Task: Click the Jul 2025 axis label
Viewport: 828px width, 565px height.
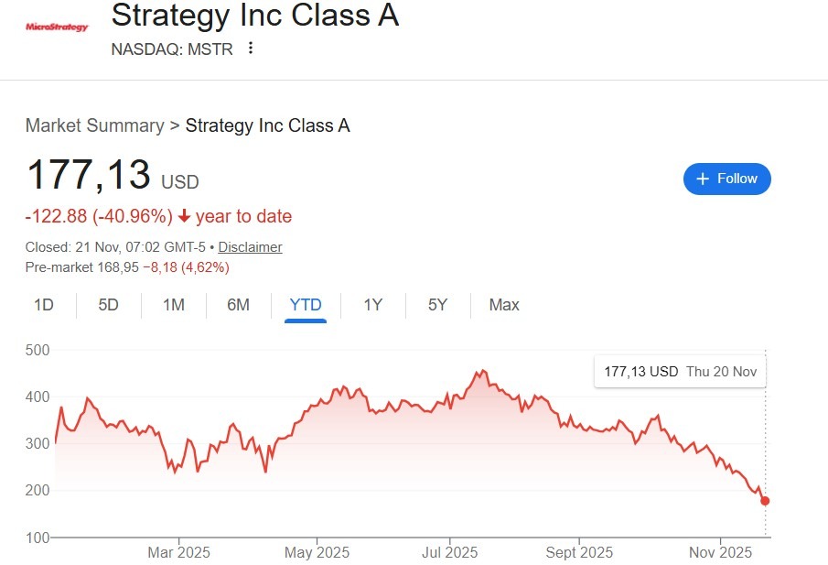Action: 449,553
